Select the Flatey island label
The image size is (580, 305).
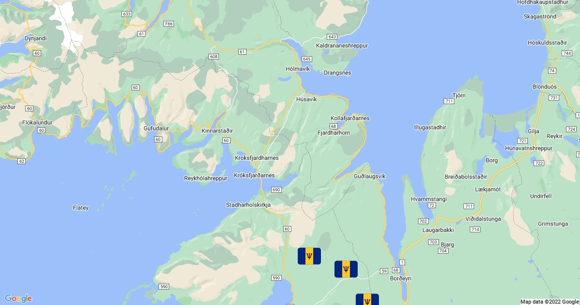[81, 208]
